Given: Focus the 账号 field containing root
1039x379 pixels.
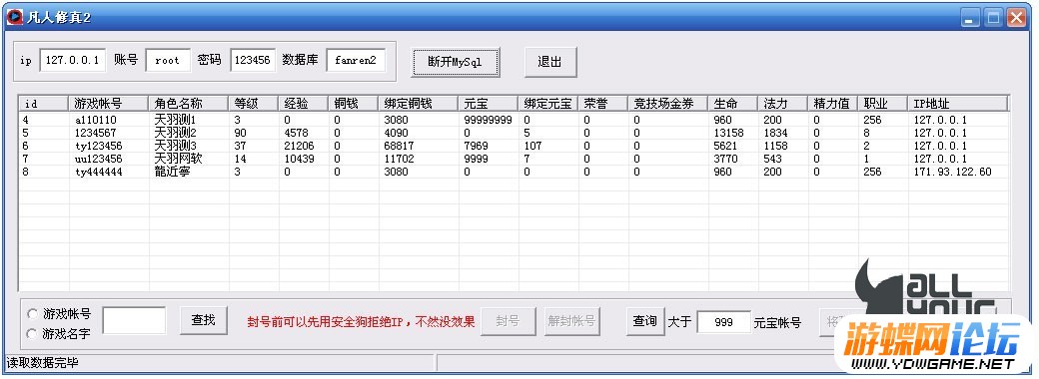Looking at the screenshot, I should 168,60.
